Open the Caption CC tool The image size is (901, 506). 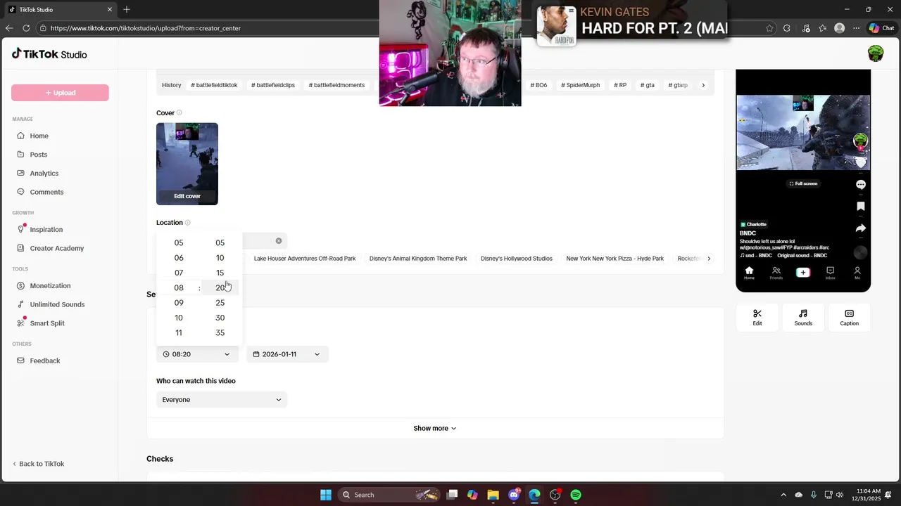(x=849, y=318)
